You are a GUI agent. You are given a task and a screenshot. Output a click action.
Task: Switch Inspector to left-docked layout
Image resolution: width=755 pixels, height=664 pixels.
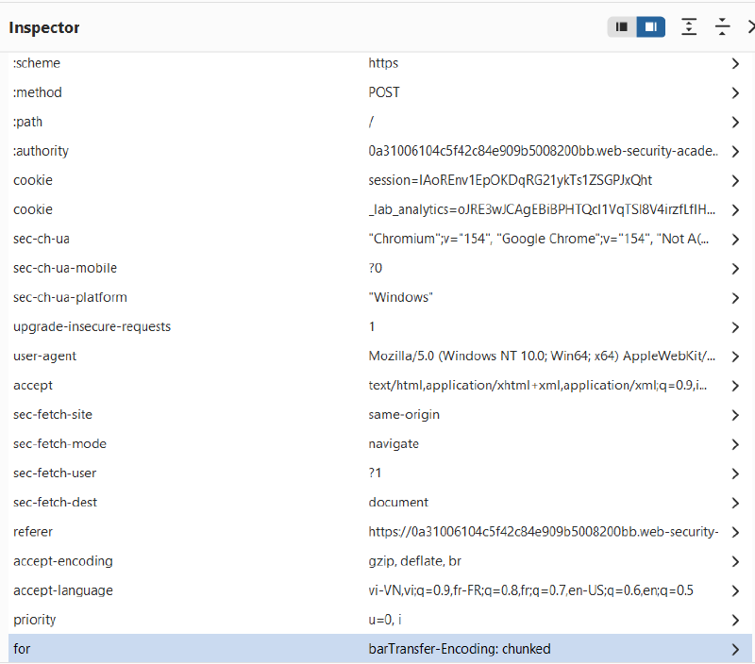pos(622,27)
